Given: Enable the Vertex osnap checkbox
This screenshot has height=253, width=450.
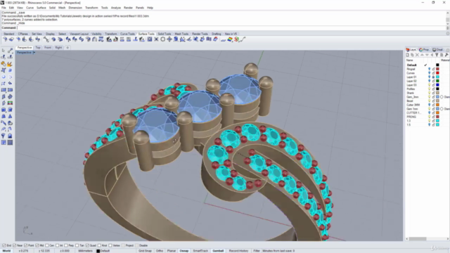Looking at the screenshot, I should tap(110, 245).
